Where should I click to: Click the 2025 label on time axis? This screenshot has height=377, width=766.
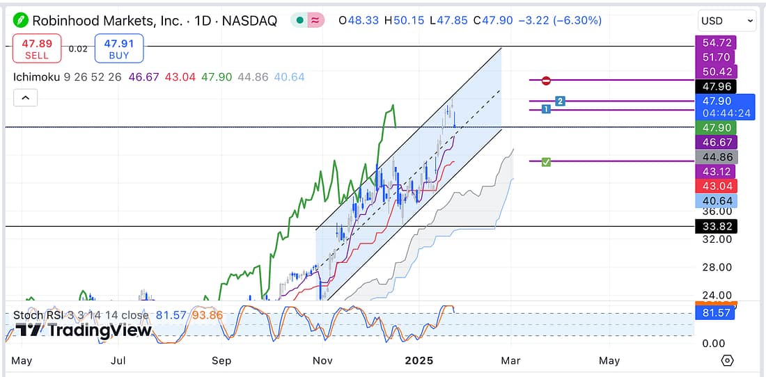[x=420, y=360]
